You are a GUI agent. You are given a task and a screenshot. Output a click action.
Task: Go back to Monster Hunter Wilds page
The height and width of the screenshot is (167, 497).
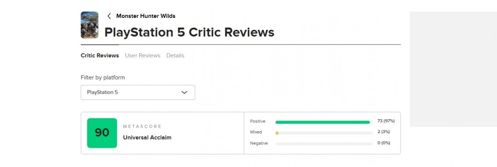click(x=145, y=16)
